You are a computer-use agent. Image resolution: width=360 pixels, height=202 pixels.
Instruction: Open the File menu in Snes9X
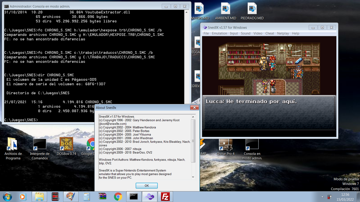click(x=206, y=33)
